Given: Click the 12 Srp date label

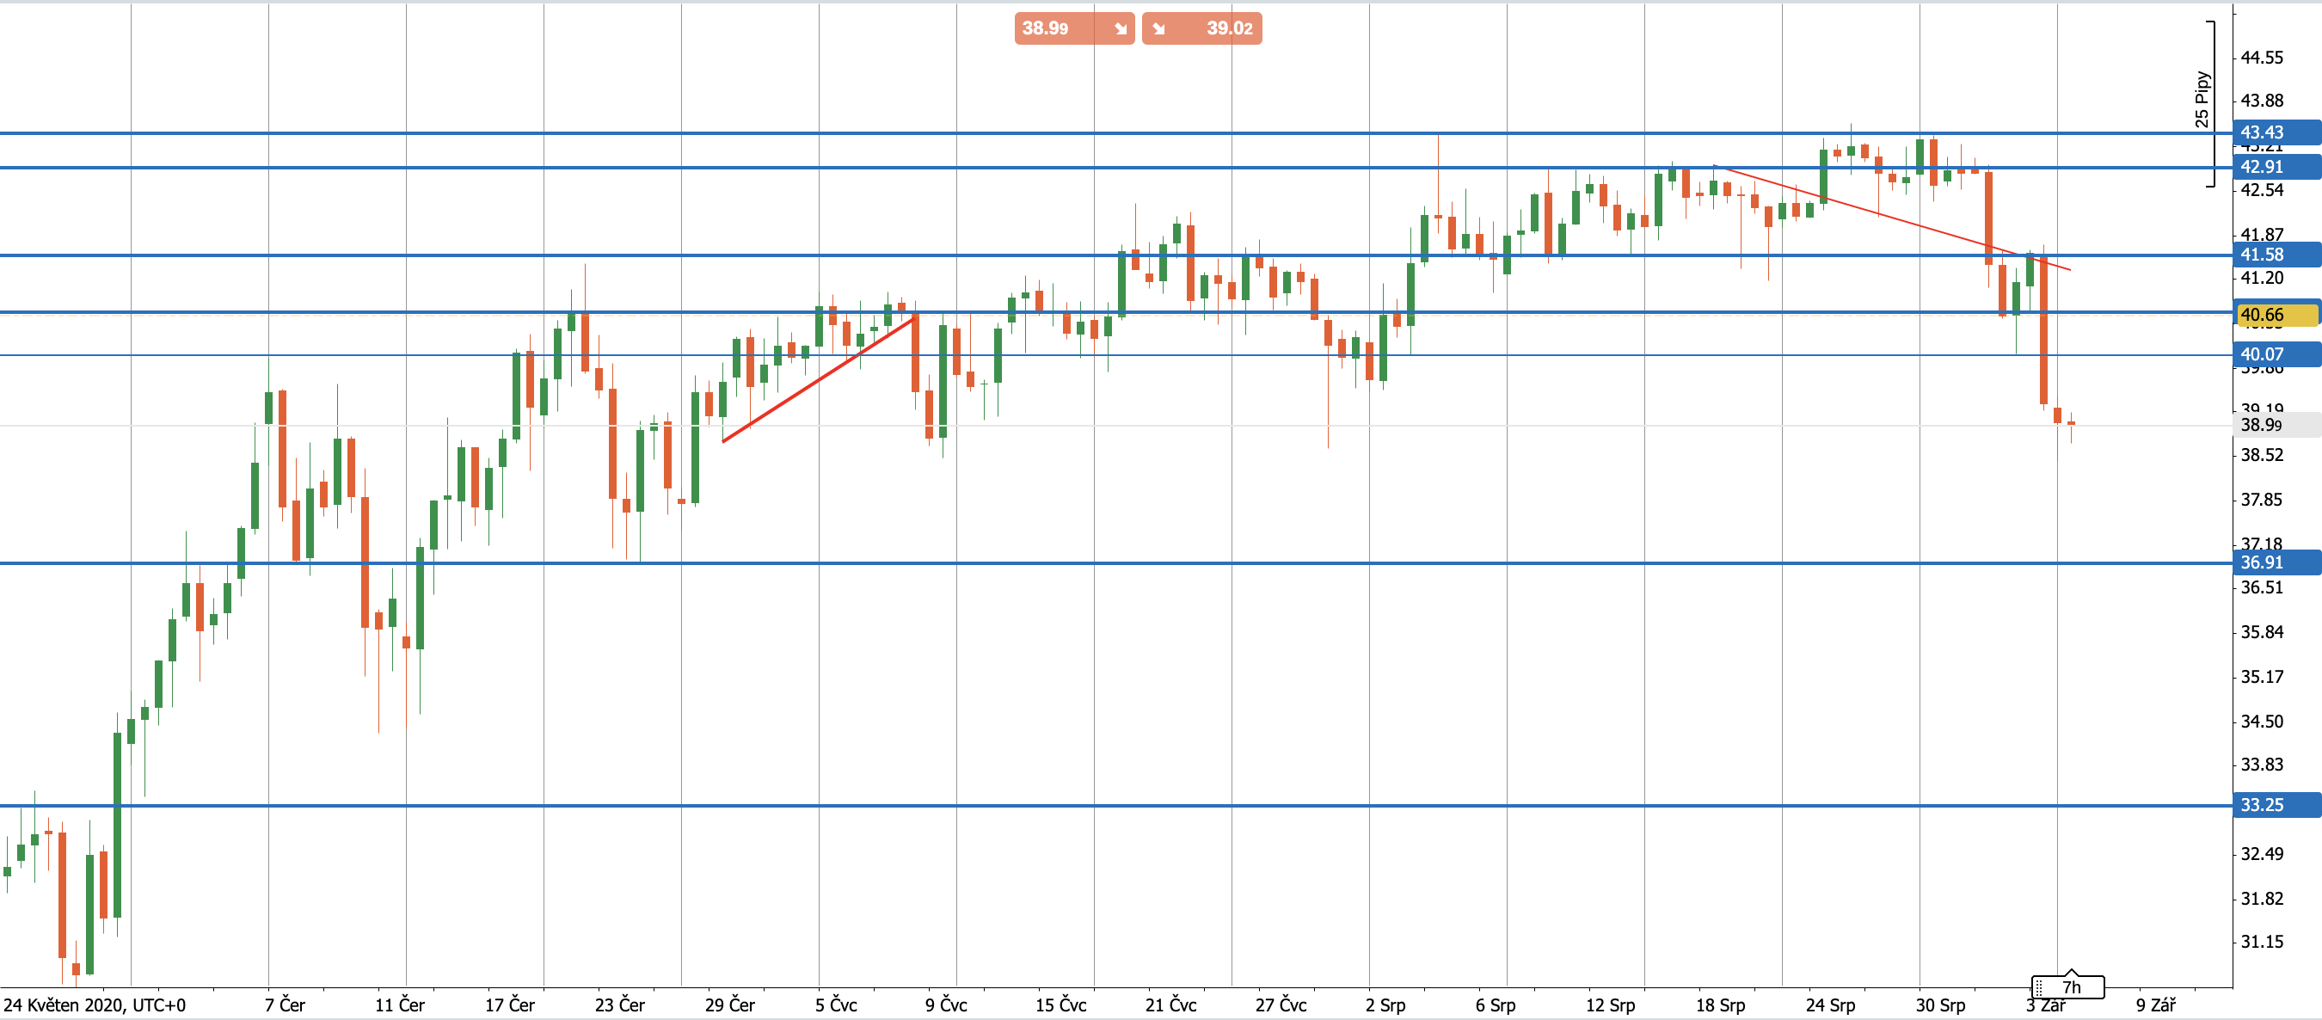Looking at the screenshot, I should coord(1610,1005).
